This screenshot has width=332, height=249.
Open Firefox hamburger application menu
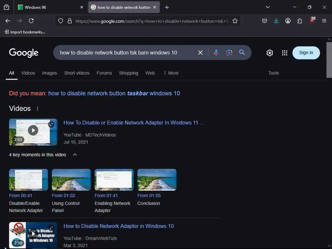point(324,21)
